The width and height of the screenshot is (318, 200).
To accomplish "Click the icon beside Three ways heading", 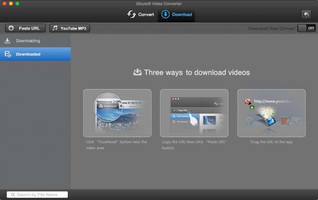I will [x=137, y=72].
